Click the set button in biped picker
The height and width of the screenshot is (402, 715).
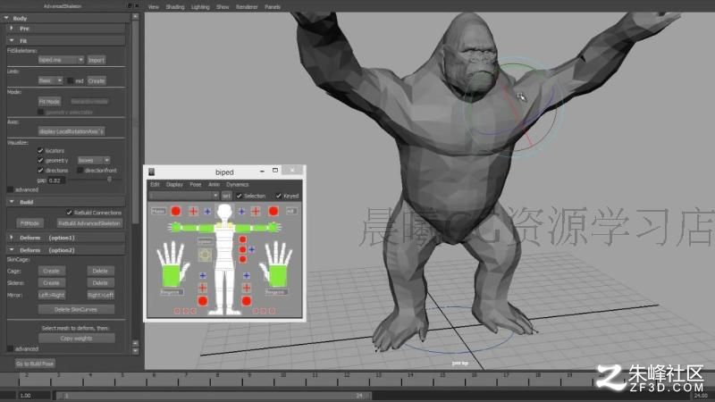coord(226,196)
